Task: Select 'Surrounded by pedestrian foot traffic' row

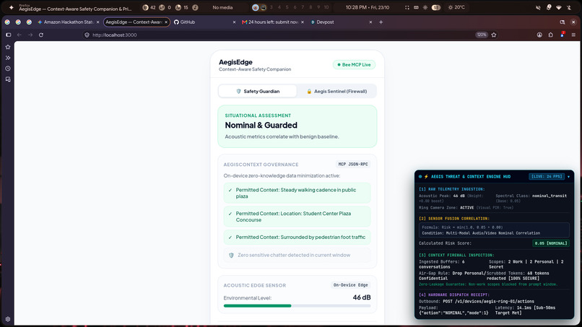Action: coord(297,237)
